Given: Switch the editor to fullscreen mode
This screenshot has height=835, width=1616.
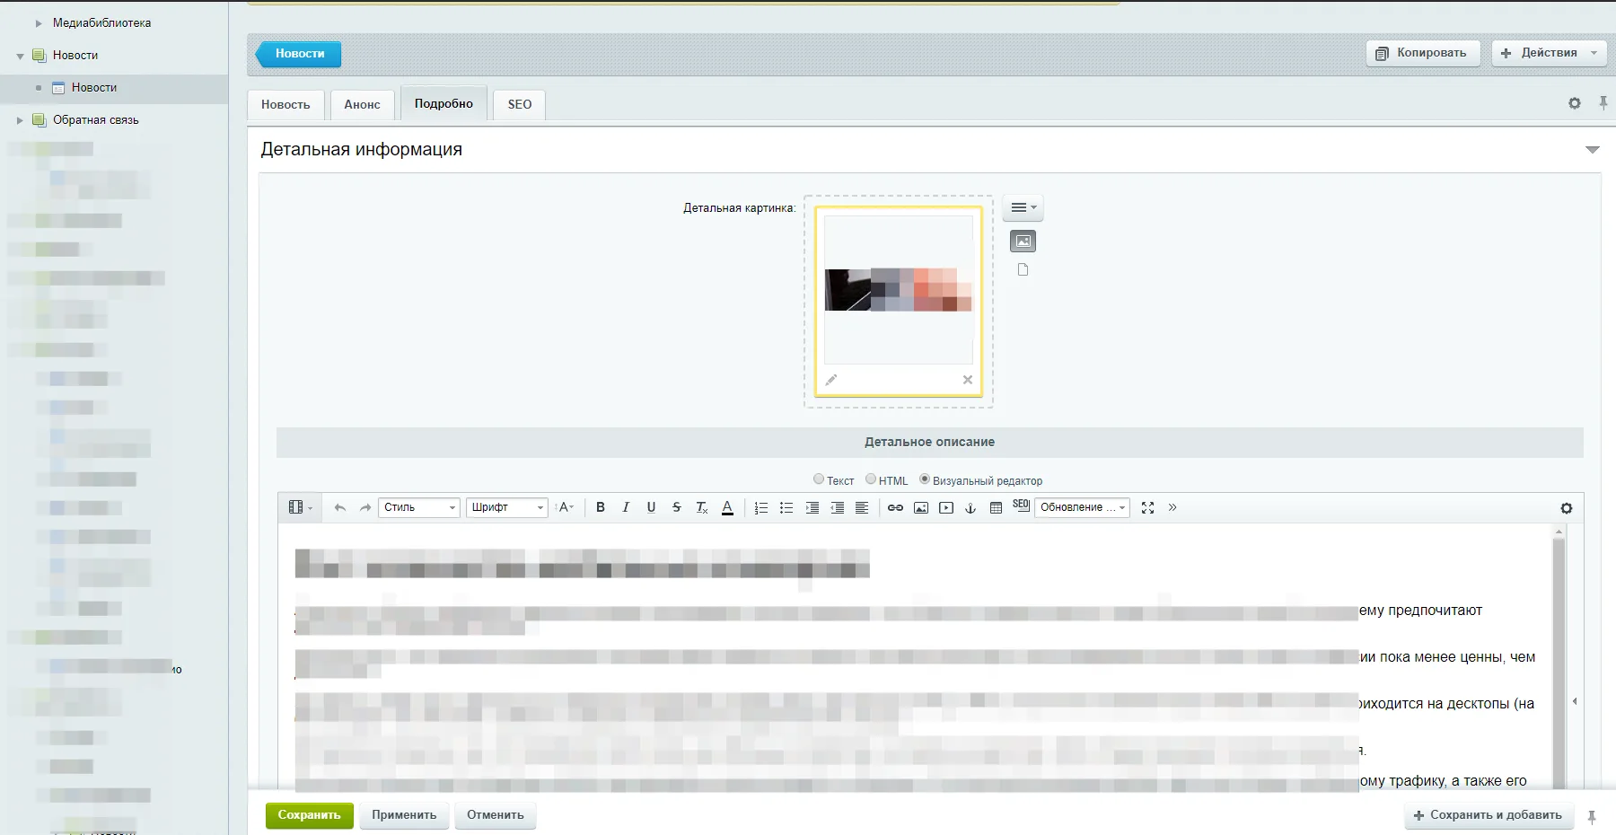Looking at the screenshot, I should pos(1147,507).
